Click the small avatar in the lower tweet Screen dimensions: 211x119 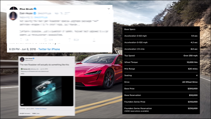click(22, 59)
